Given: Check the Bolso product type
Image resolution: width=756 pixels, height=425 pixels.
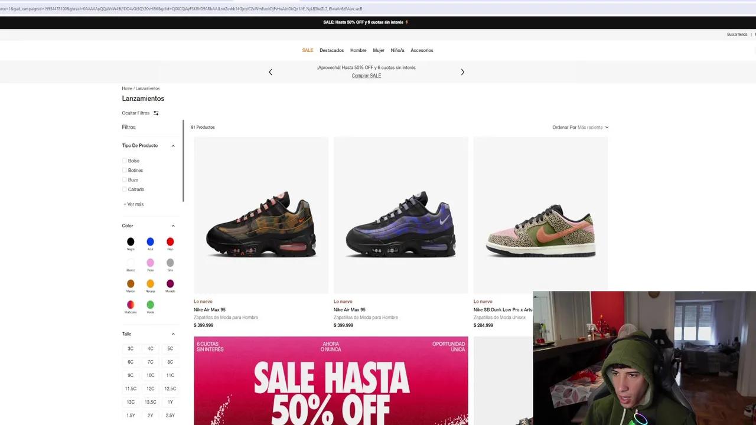Looking at the screenshot, I should coord(125,161).
